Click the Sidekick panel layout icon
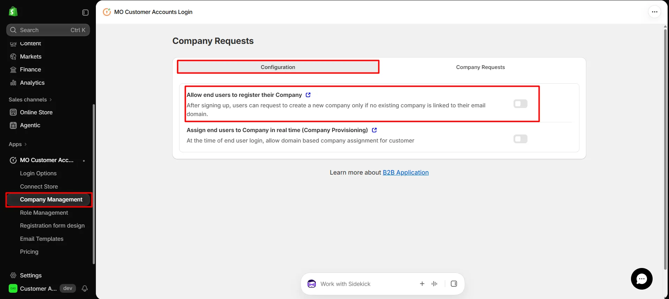Viewport: 669px width, 299px height. point(454,284)
